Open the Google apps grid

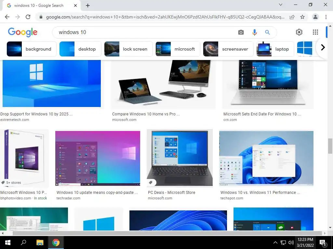click(315, 32)
